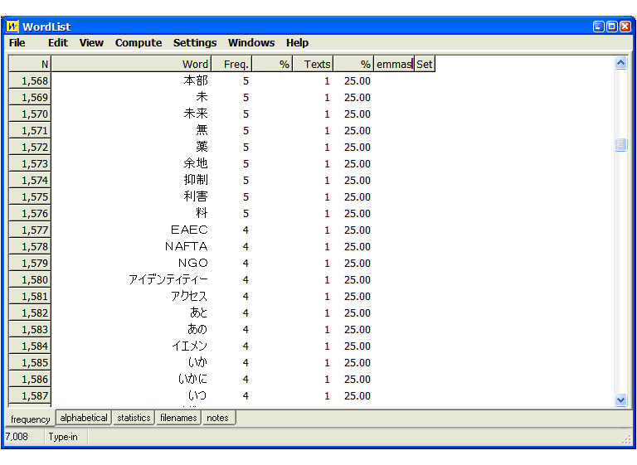The image size is (637, 465).
Task: Switch to the filenames tab
Action: tap(178, 418)
